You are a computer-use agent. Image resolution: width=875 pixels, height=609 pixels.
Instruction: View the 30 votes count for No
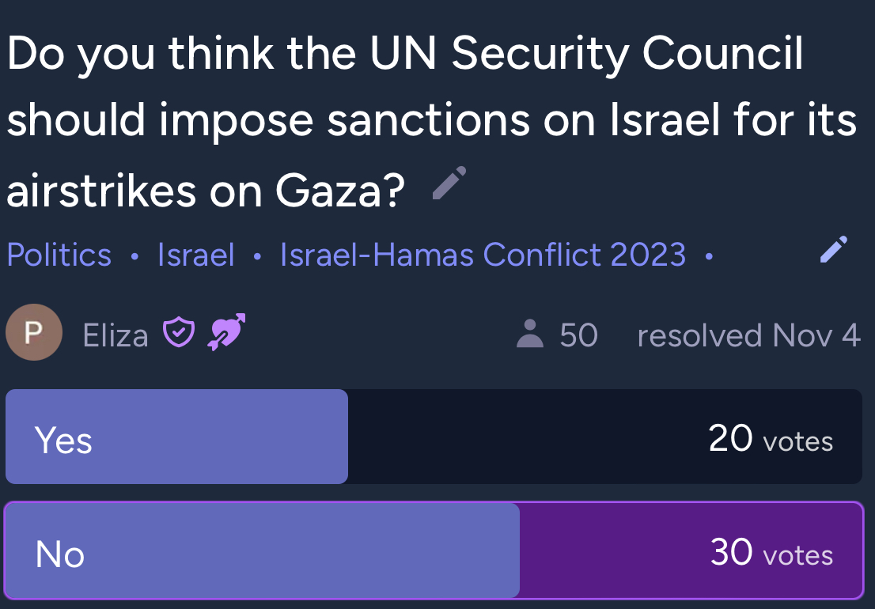pos(772,552)
